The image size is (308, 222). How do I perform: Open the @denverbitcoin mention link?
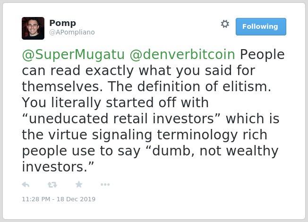point(182,54)
